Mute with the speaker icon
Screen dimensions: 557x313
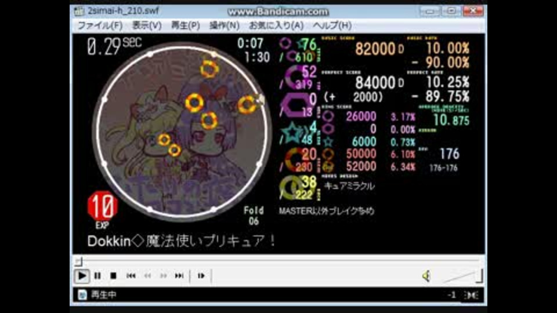tap(426, 276)
